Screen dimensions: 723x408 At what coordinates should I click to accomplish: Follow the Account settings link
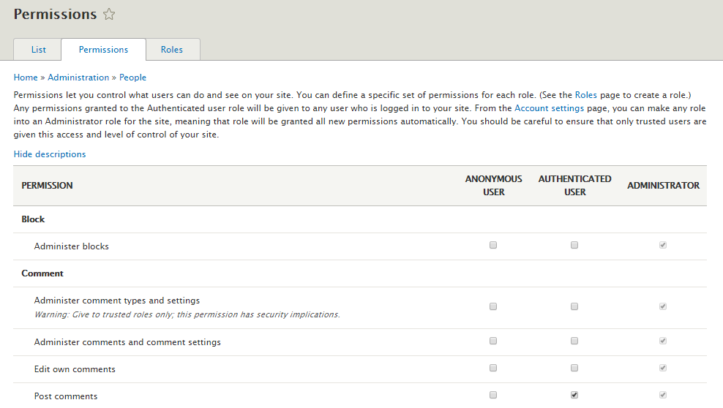(549, 108)
